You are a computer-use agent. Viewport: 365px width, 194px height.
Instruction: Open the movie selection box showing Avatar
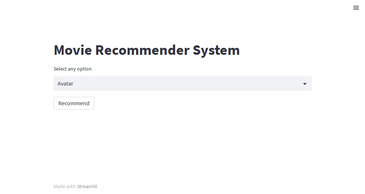coord(183,83)
